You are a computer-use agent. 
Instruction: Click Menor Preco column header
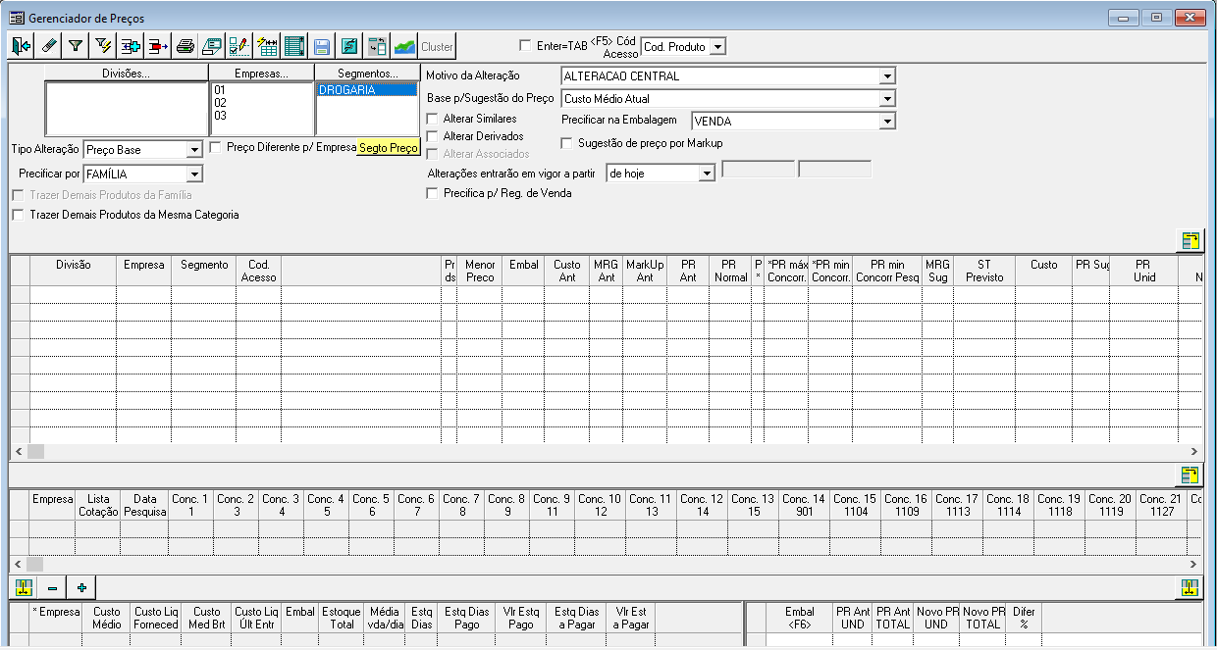pos(480,271)
